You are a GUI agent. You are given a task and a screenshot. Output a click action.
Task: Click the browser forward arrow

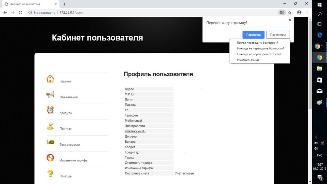[13, 12]
